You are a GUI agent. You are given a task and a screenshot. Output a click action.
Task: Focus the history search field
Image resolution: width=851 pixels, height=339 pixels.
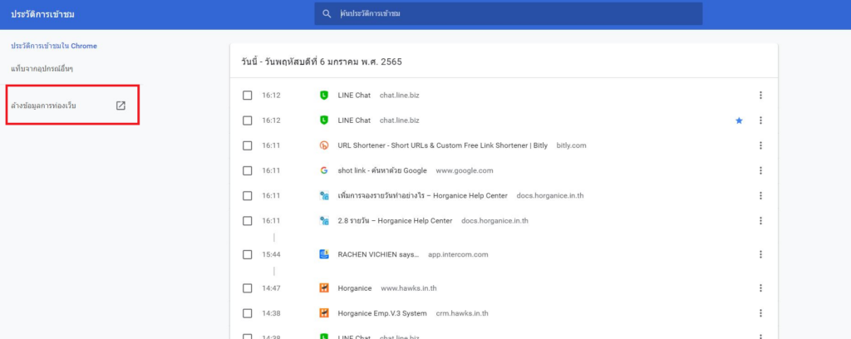[508, 13]
